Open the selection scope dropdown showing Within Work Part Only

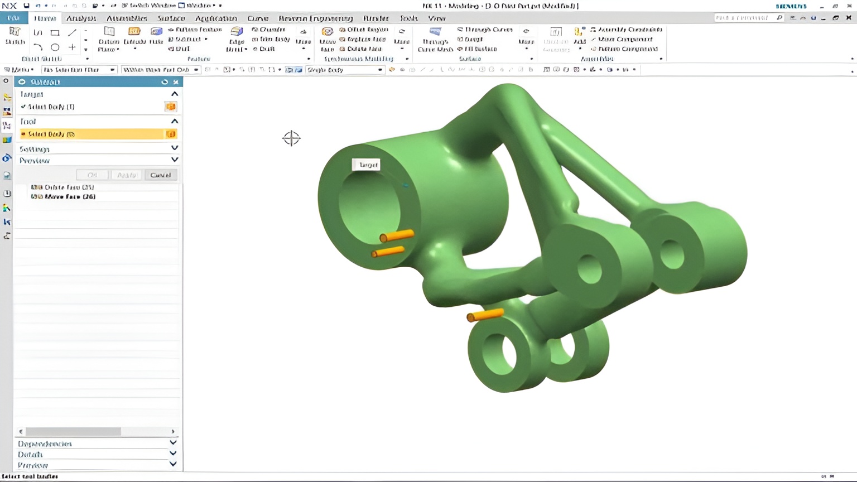coord(195,70)
